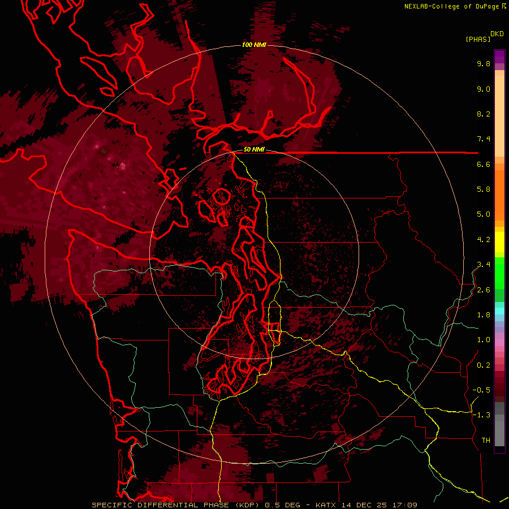This screenshot has width=509, height=509.
Task: Click the NEXLAB-College of DuPage title text
Action: coord(451,6)
